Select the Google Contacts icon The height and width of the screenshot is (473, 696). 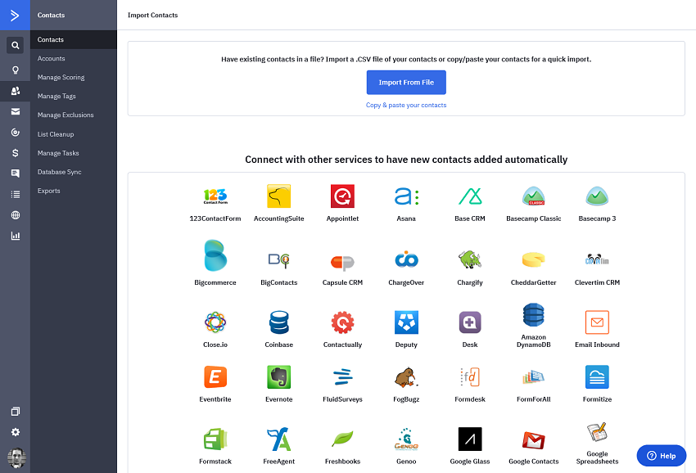(x=534, y=440)
